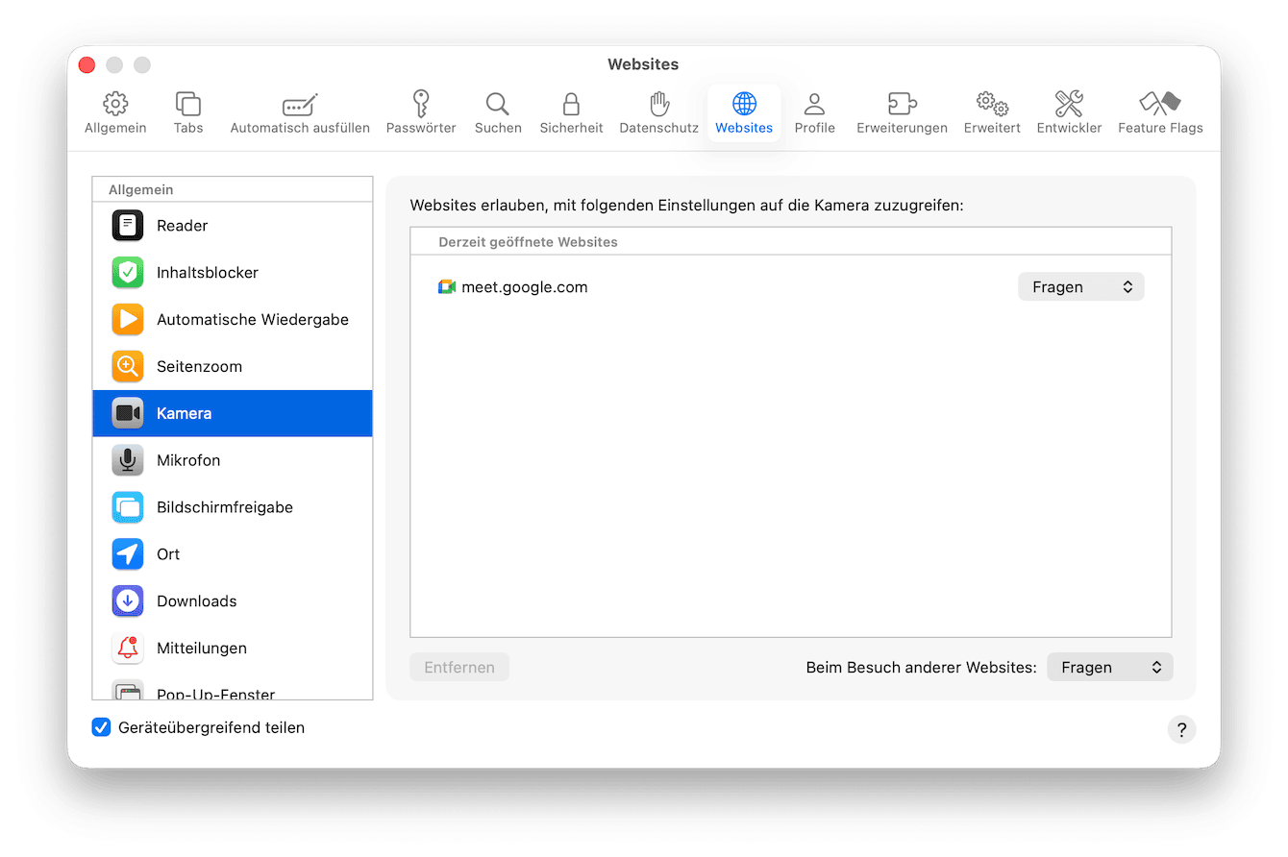Switch to Bildschirmfreigabe settings
Image resolution: width=1288 pixels, height=857 pixels.
coord(225,506)
